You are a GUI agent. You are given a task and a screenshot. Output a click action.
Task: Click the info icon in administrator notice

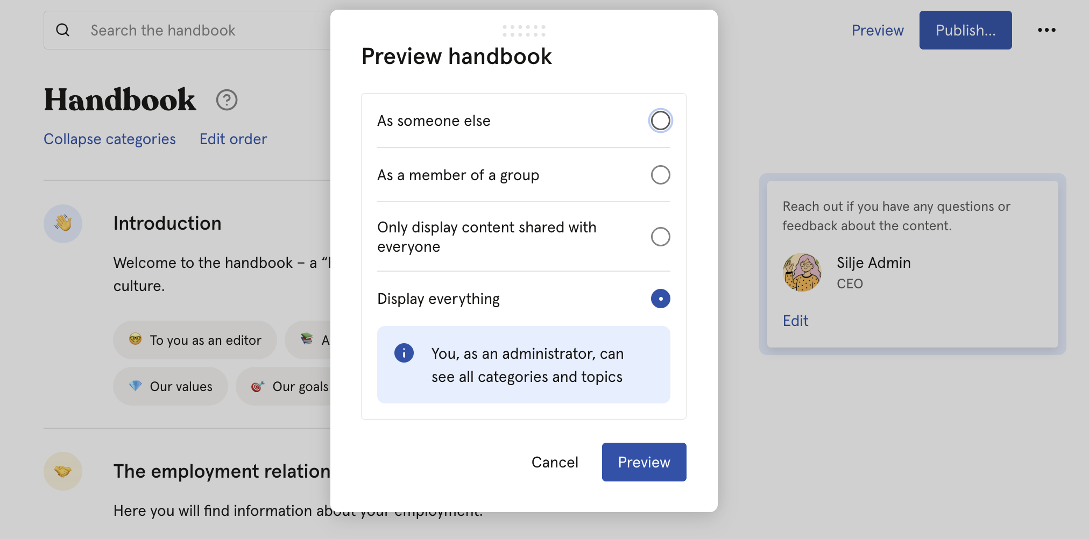tap(404, 353)
